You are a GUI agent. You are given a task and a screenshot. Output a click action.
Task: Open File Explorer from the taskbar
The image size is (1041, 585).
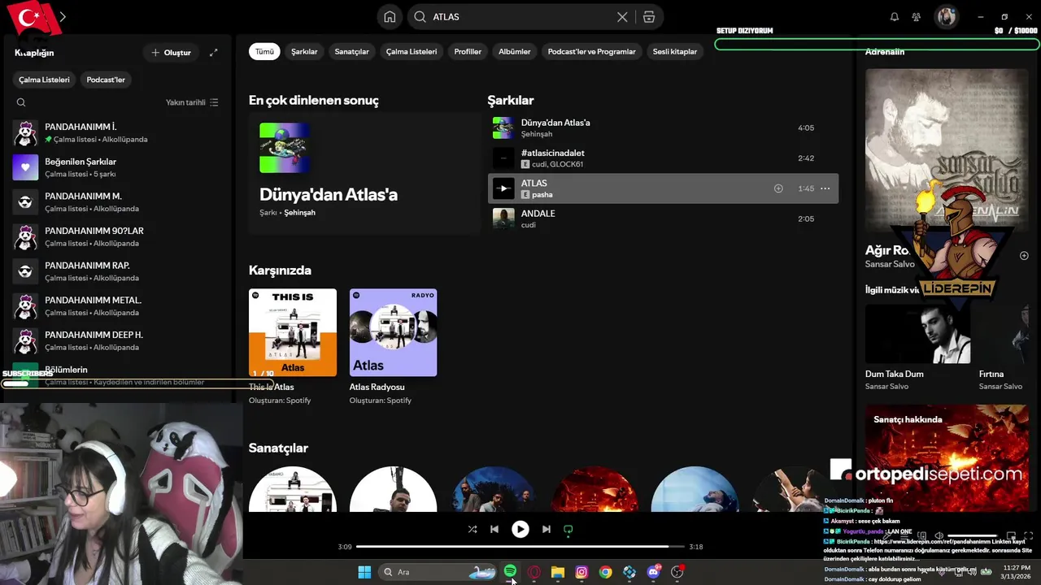pos(558,572)
